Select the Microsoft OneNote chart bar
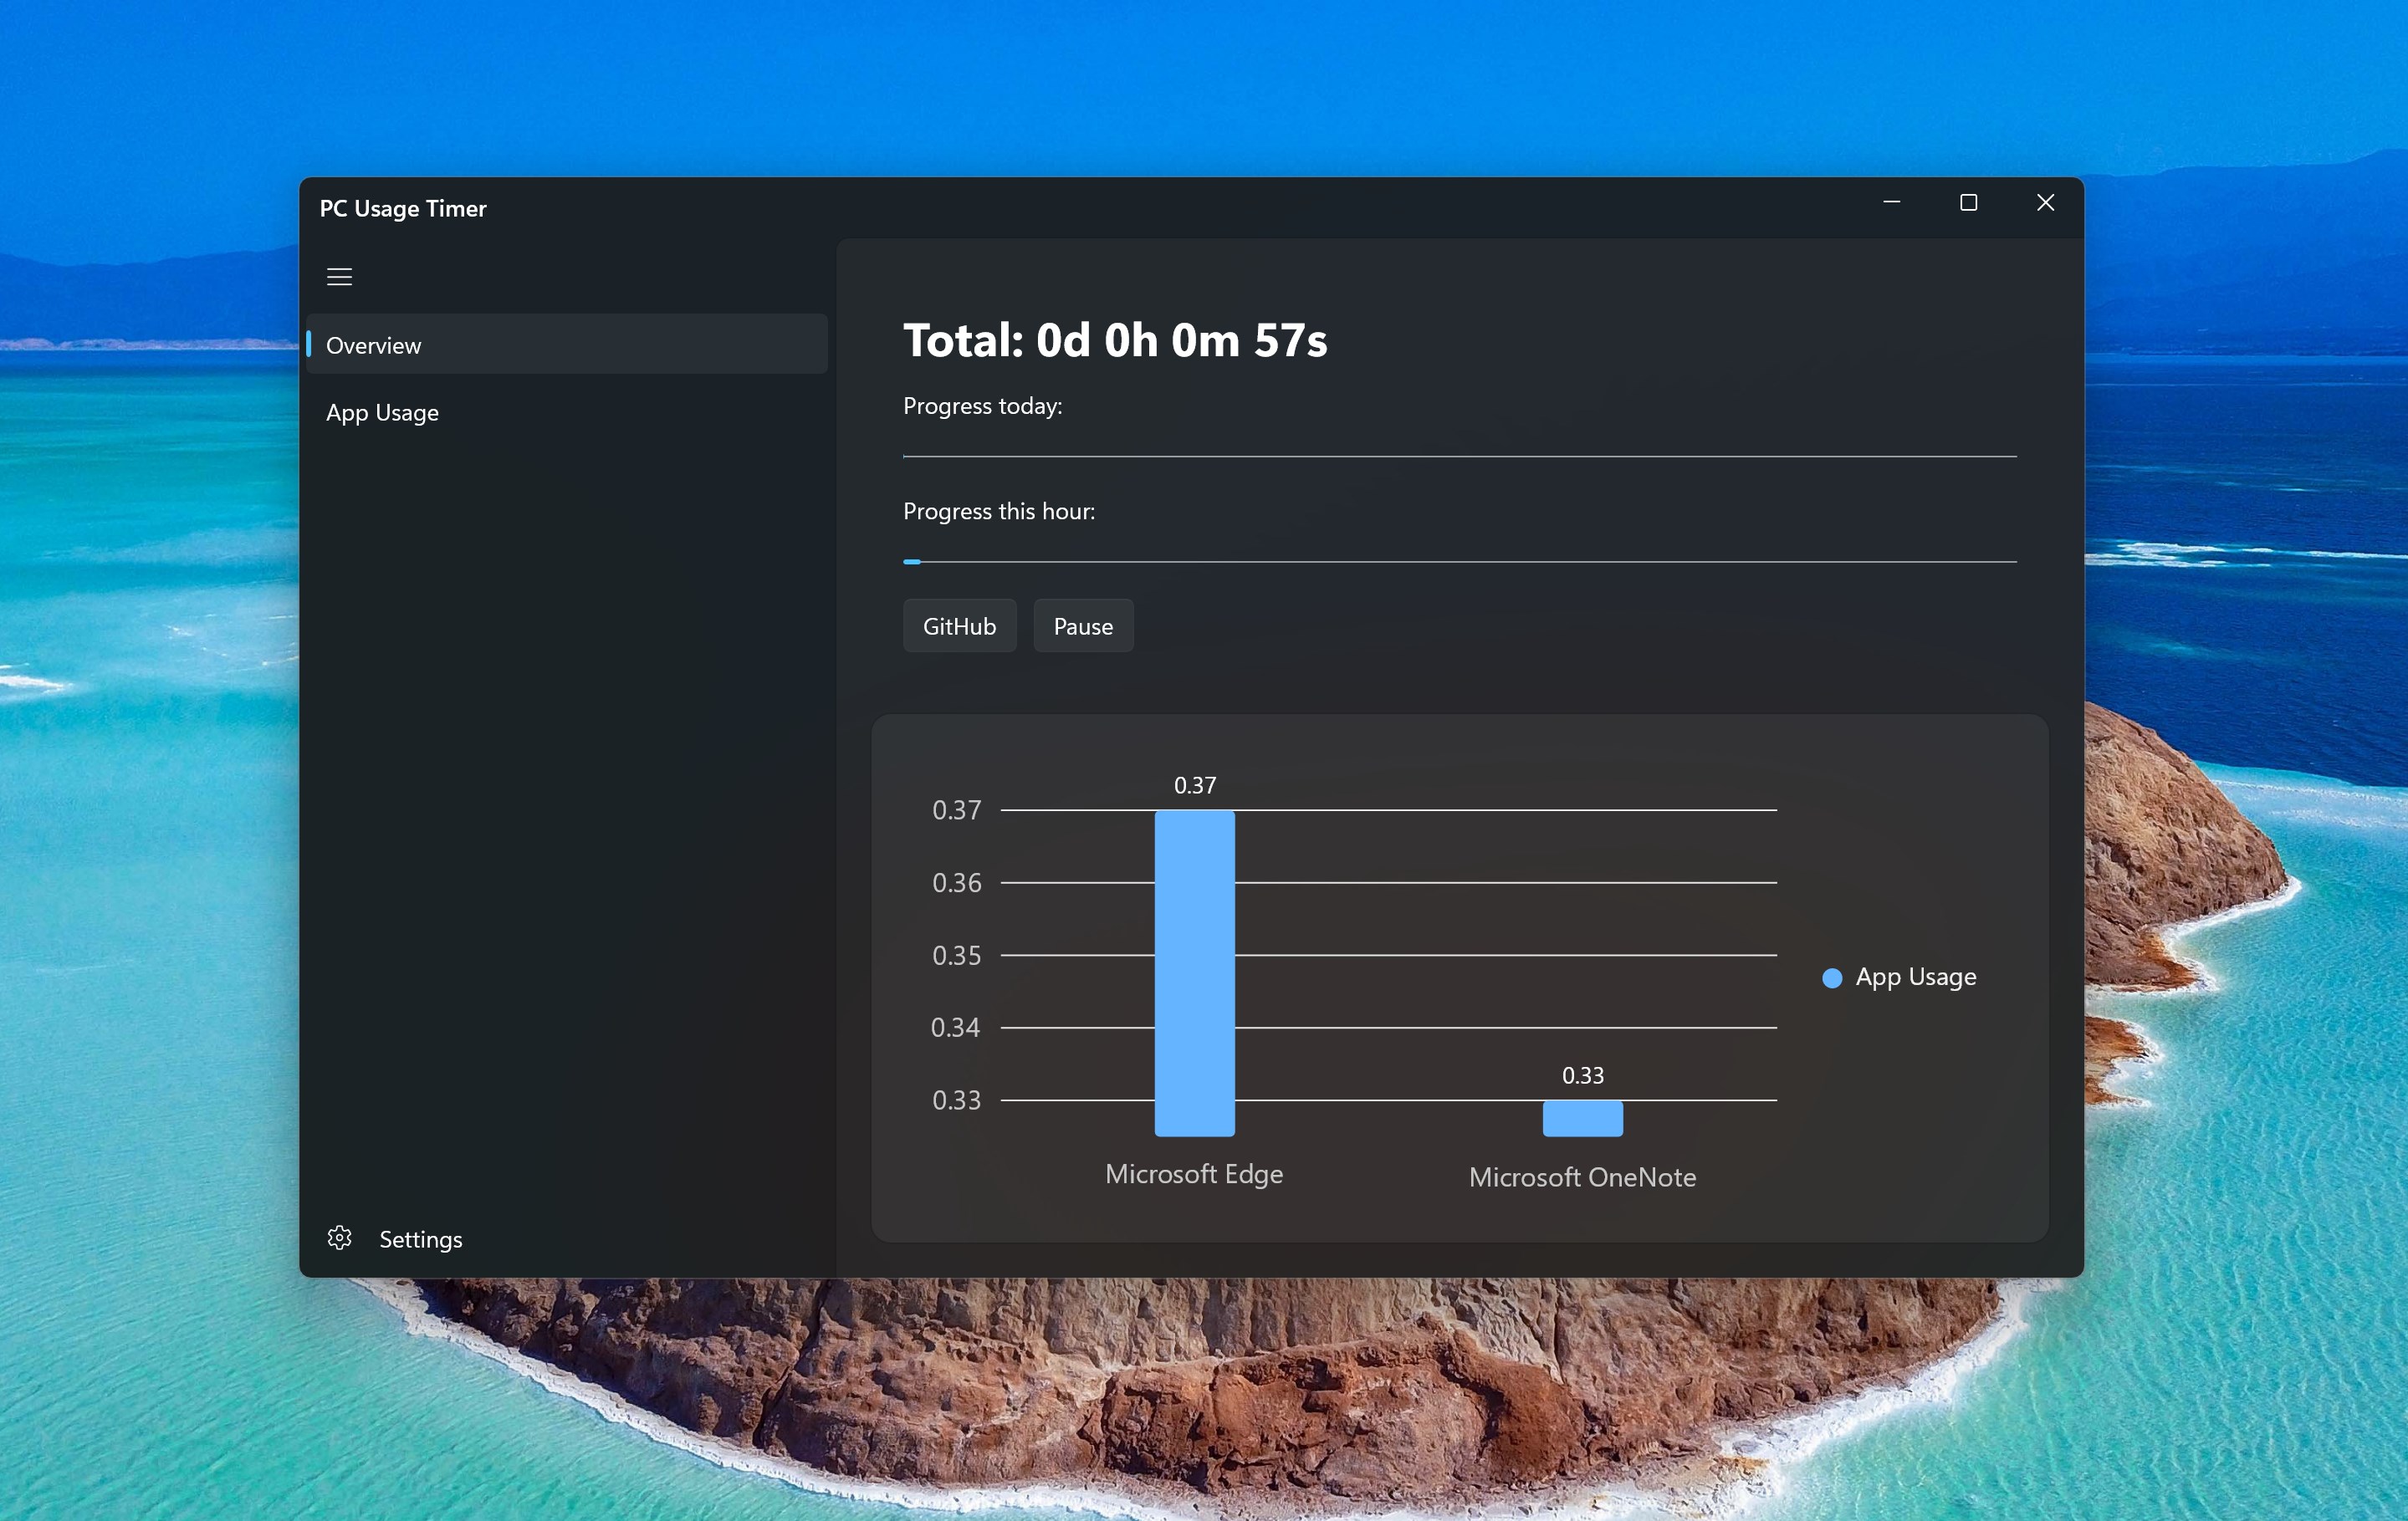 (1582, 1118)
